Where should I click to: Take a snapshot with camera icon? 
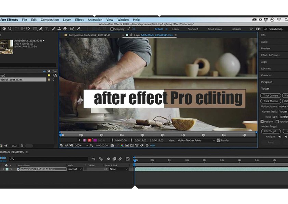pyautogui.click(x=112, y=145)
